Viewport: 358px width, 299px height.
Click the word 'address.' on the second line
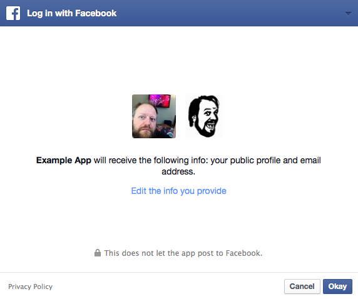point(178,171)
